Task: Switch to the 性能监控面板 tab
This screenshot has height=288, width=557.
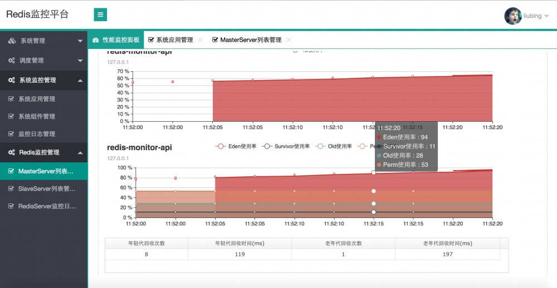Action: (116, 39)
